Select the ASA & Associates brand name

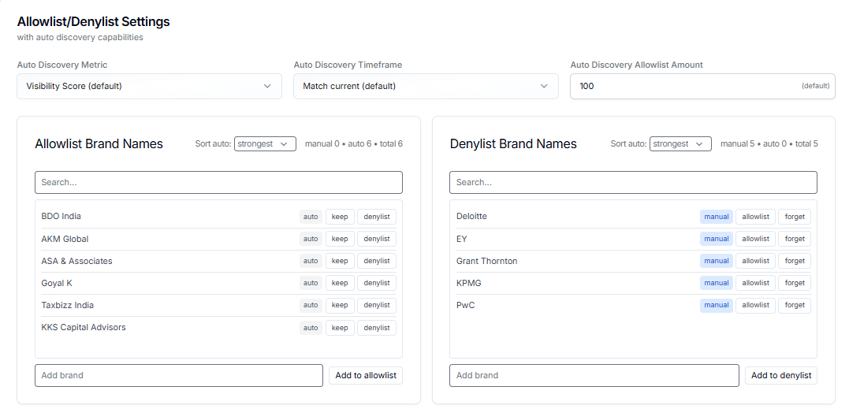click(x=77, y=261)
